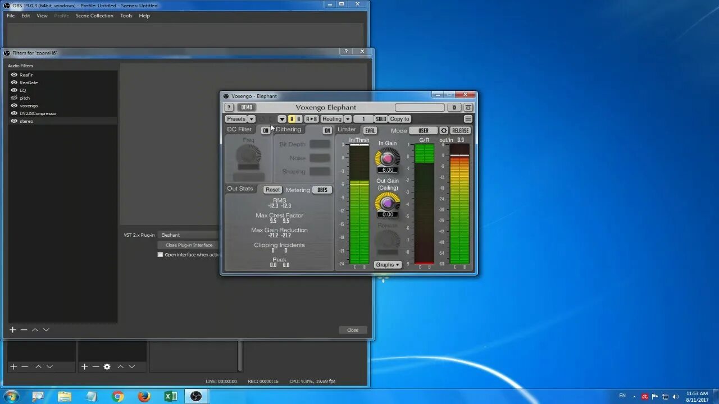The width and height of the screenshot is (719, 404).
Task: Switch to the Dithering tab
Action: click(x=289, y=130)
